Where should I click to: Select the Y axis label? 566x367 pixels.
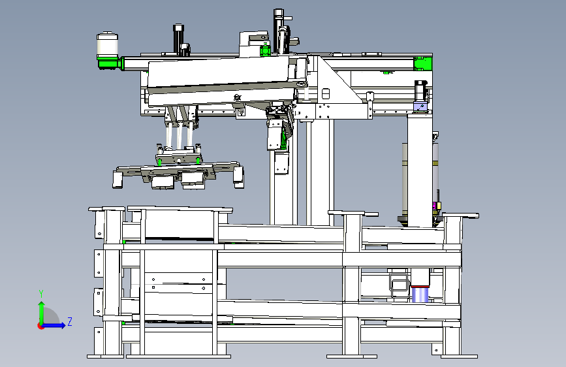[41, 294]
